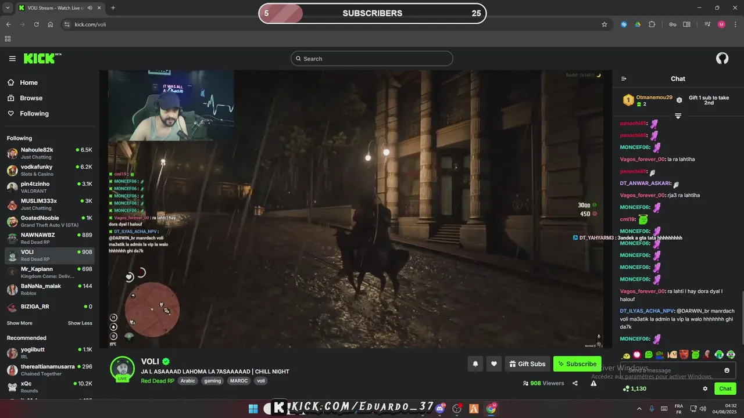Image resolution: width=744 pixels, height=418 pixels.
Task: Click Otmanemou29 top gifter name
Action: point(654,98)
